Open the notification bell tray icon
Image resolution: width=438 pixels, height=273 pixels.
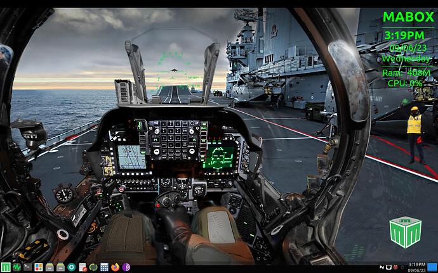tap(402, 267)
